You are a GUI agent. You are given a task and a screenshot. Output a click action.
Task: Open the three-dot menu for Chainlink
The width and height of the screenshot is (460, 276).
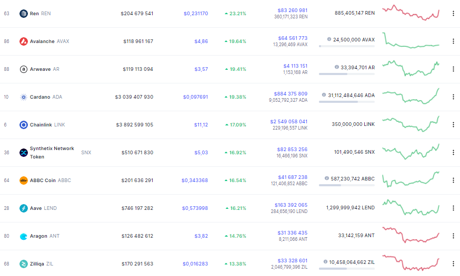pyautogui.click(x=453, y=125)
